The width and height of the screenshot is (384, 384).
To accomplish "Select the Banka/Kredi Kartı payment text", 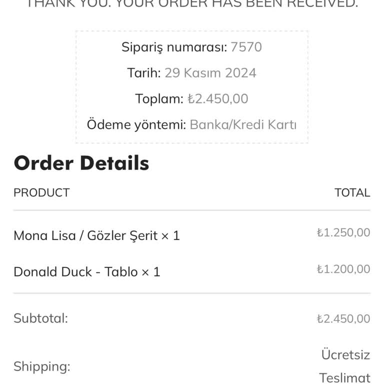I will [x=243, y=124].
